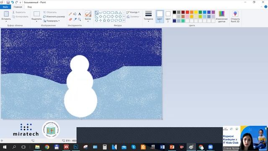Pick the yellow color swatch
Viewport: 268px width, 151px height.
(x=196, y=12)
